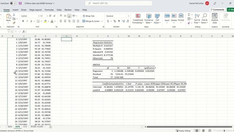Image resolution: width=234 pixels, height=132 pixels.
Task: Click Insert cells button
Action: 167,18
